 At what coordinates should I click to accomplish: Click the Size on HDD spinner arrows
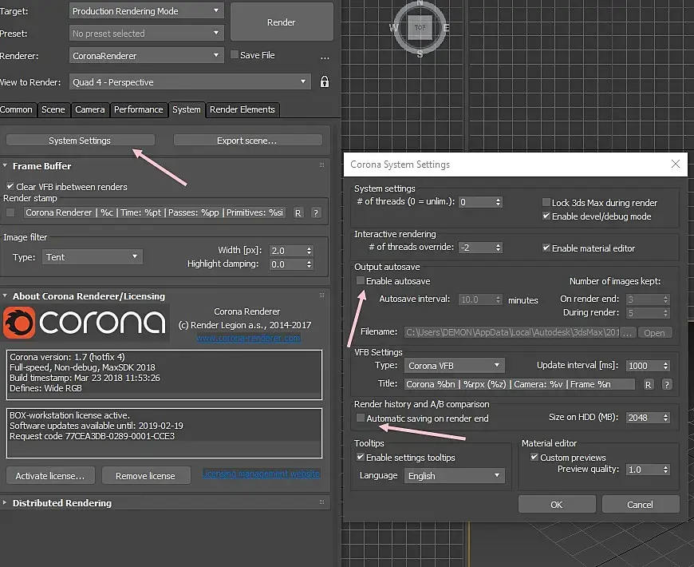point(665,418)
